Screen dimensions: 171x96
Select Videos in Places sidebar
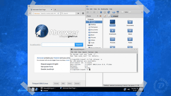(x=94, y=40)
